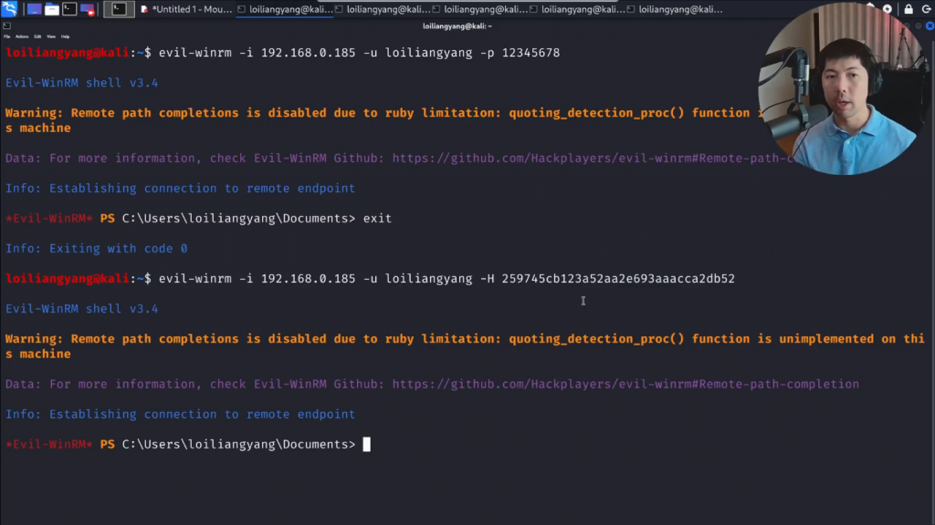Open the Help menu in terminal
Screen dimensions: 935x525
(65, 36)
